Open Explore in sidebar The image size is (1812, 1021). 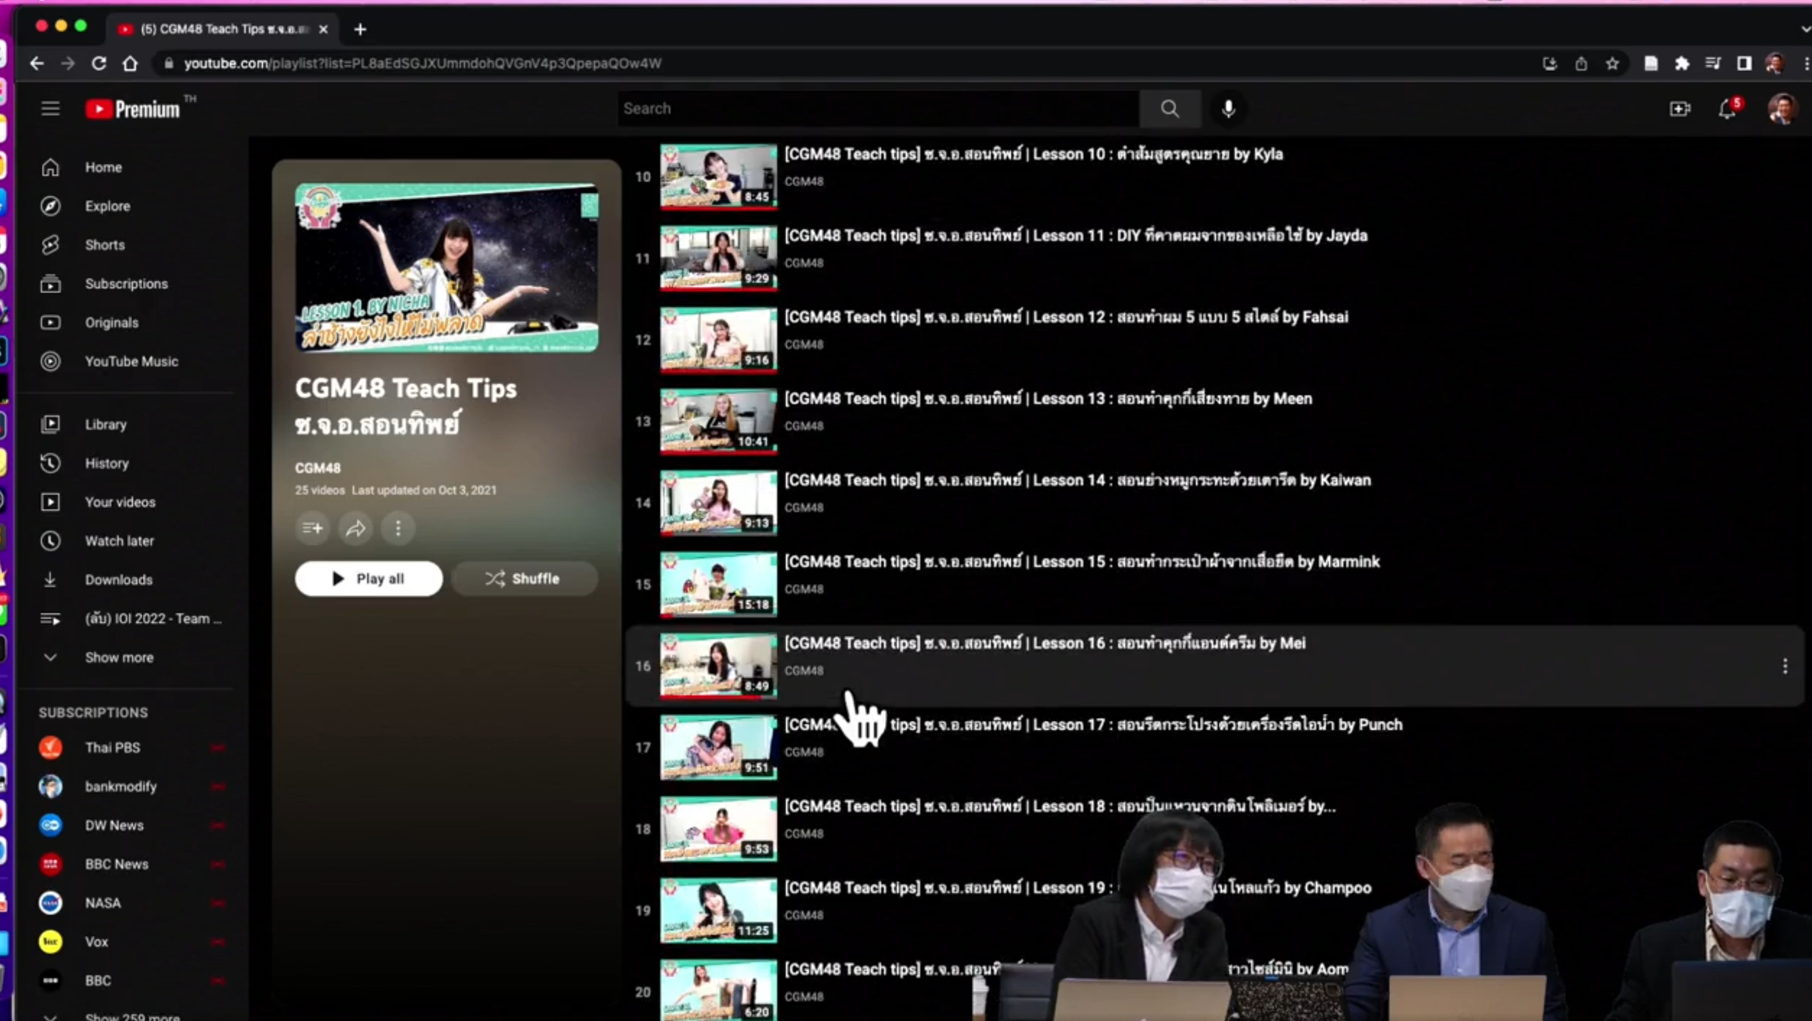(x=127, y=206)
